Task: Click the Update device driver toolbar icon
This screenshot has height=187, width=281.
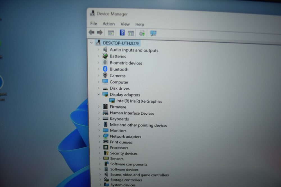Action: point(142,33)
